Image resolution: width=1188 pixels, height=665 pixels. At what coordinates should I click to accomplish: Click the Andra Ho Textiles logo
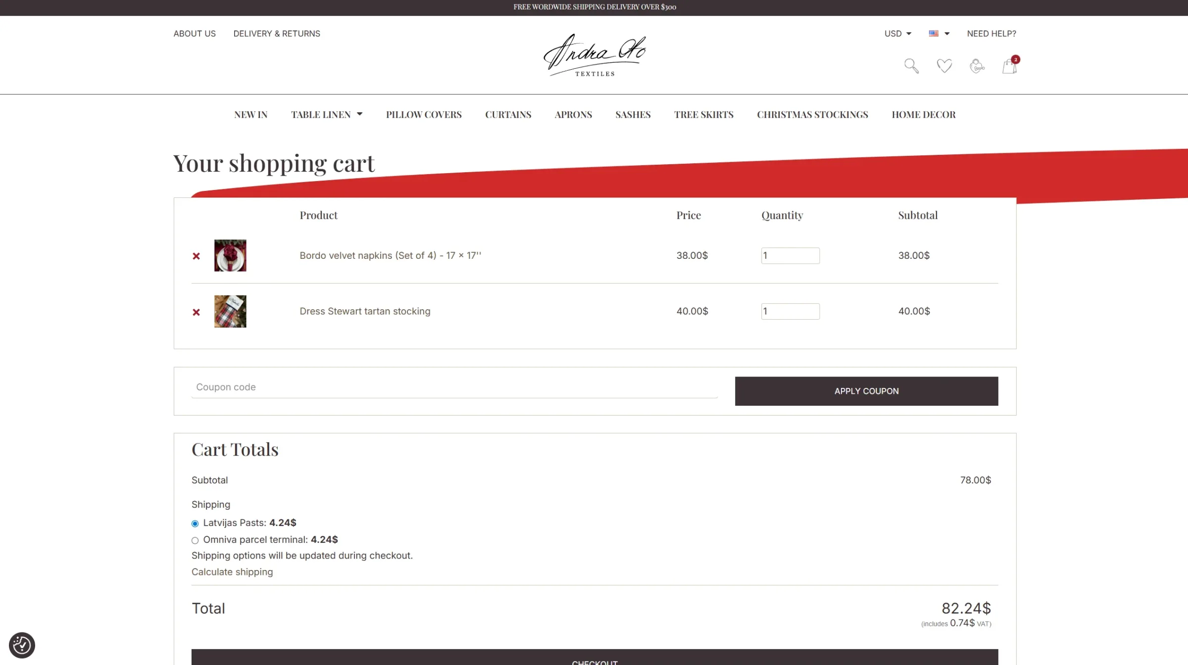click(x=594, y=55)
